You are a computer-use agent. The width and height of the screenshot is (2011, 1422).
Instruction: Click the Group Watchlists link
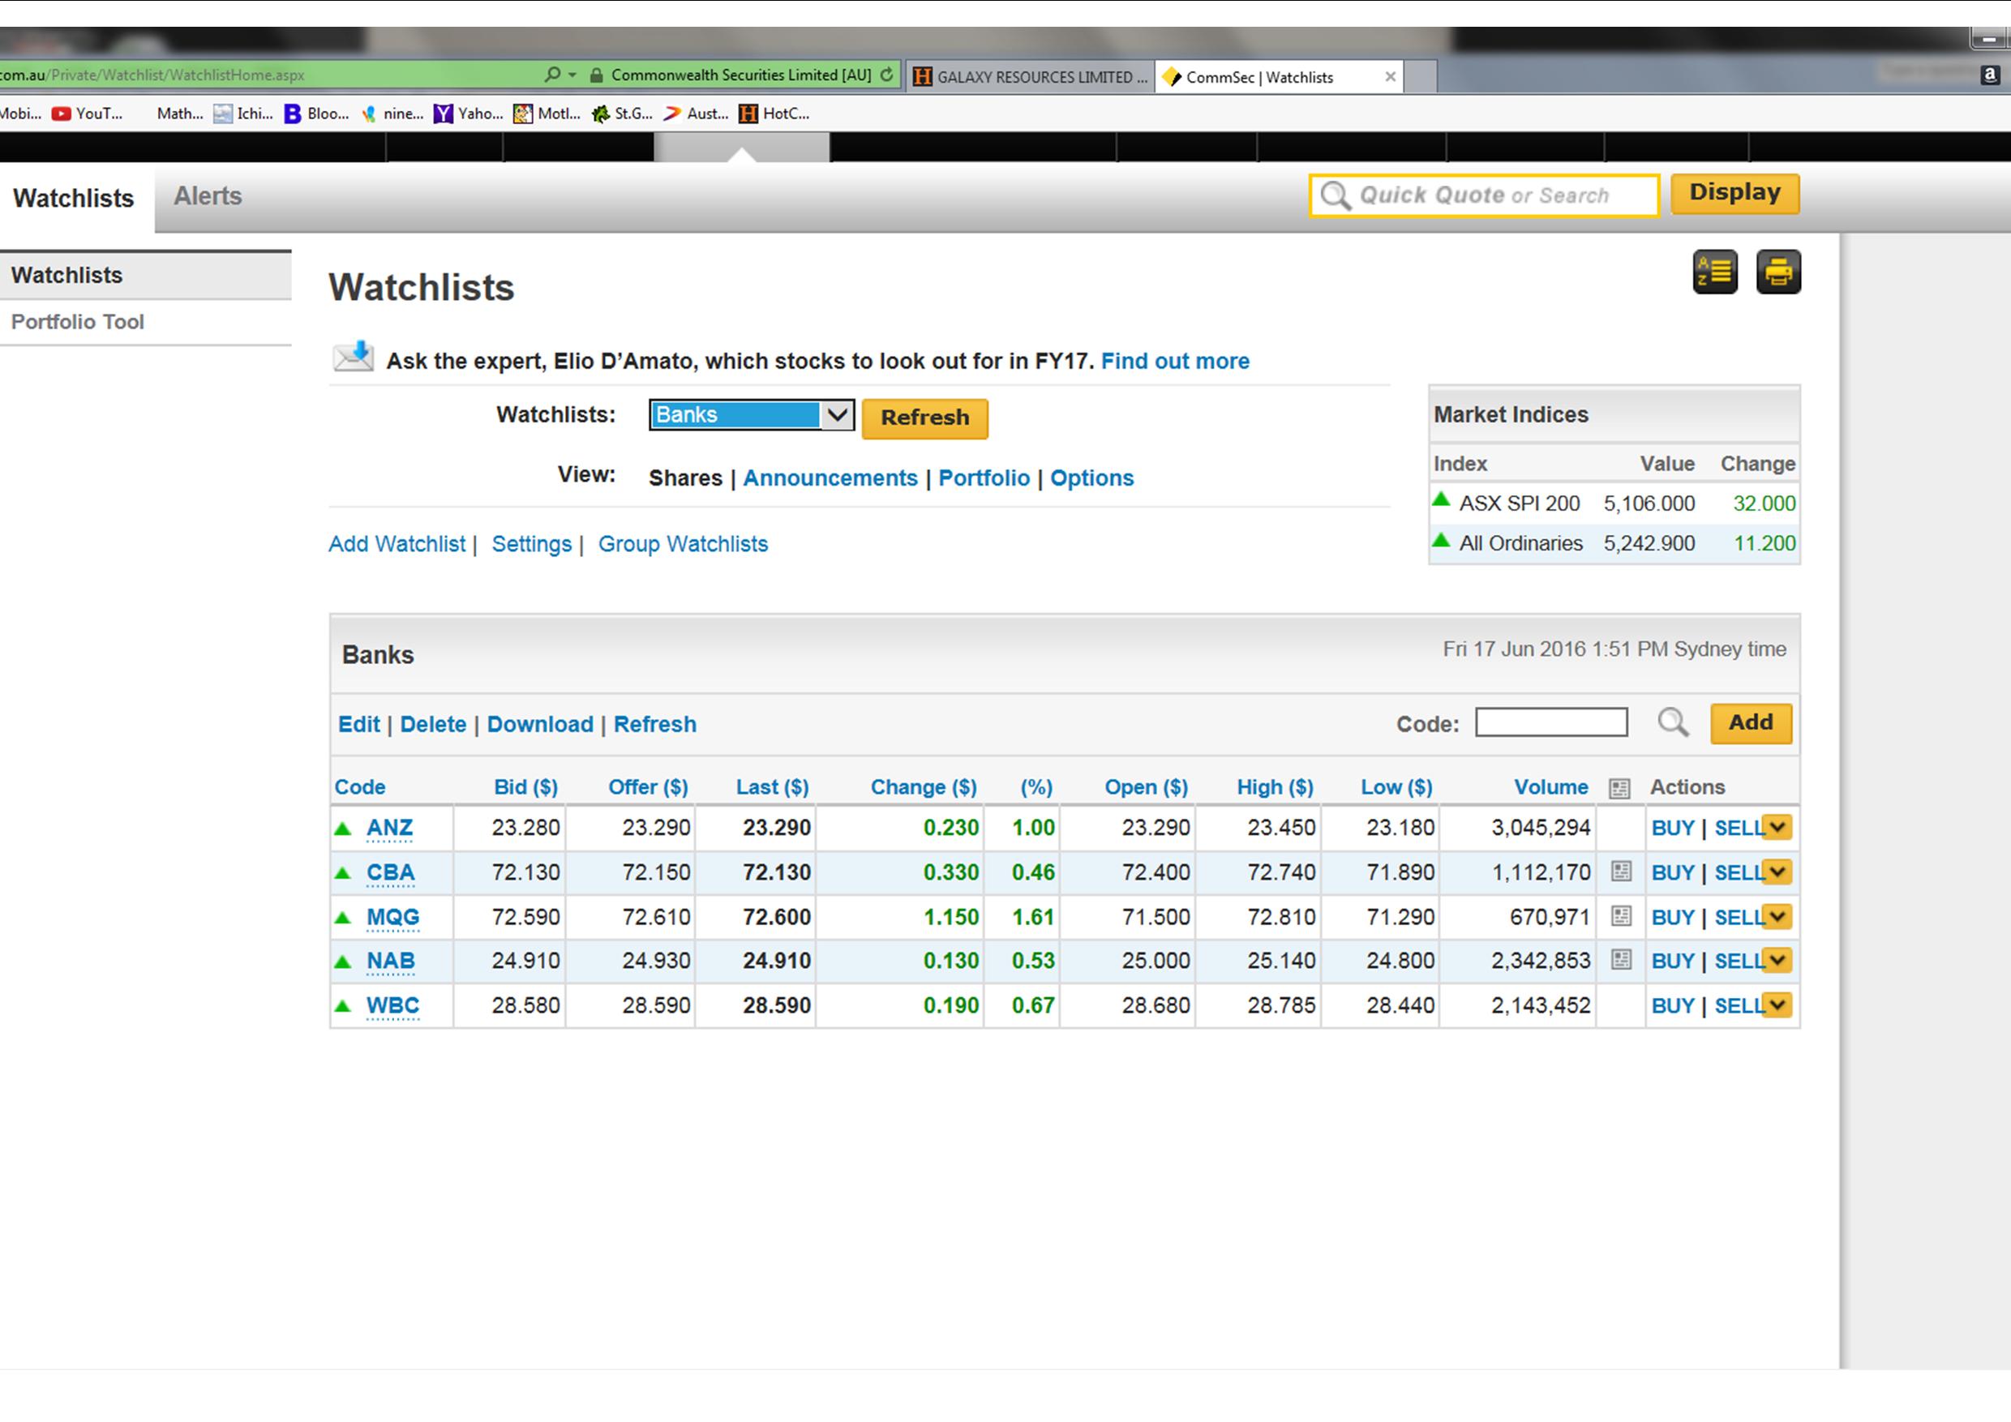coord(682,544)
